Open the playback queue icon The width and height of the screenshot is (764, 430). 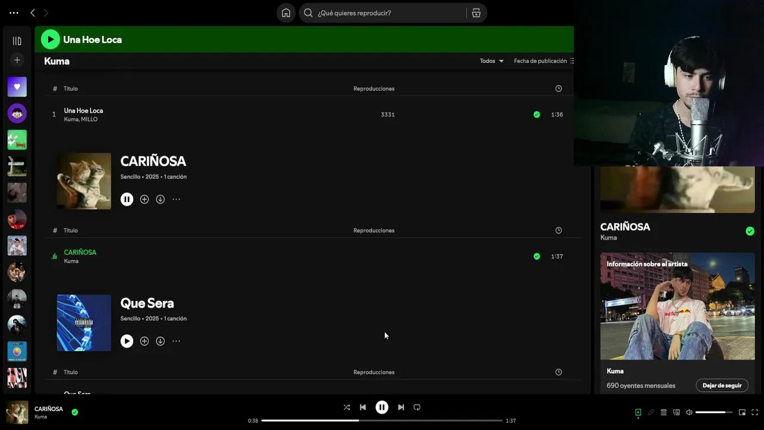click(663, 412)
